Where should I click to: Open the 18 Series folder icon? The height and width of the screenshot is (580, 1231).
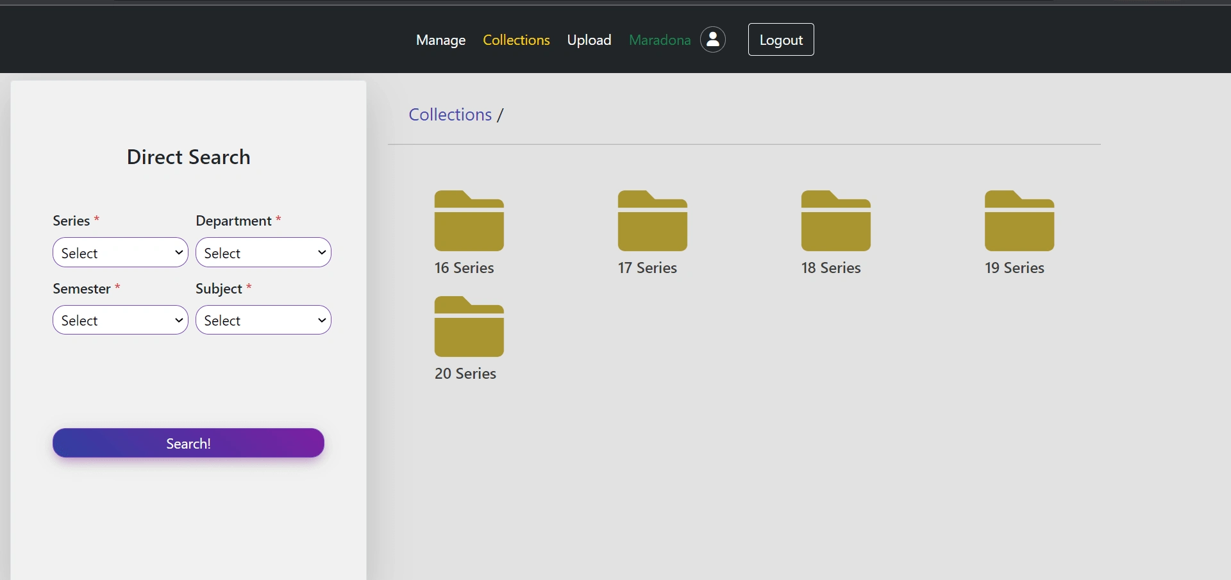(835, 221)
